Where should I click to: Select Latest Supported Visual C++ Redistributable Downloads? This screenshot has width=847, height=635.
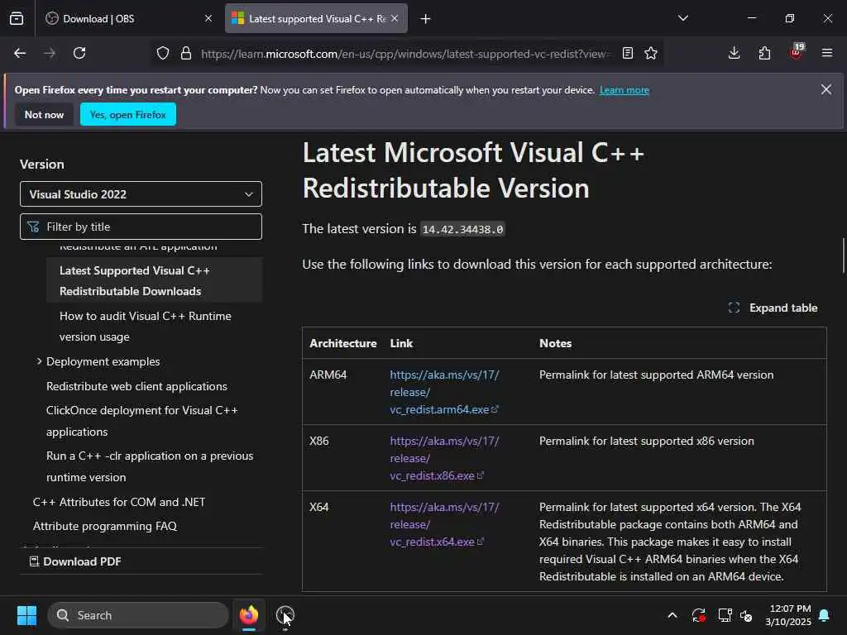(x=155, y=281)
